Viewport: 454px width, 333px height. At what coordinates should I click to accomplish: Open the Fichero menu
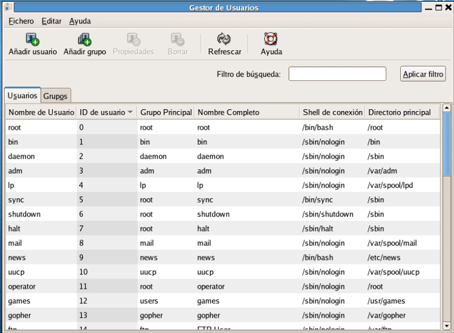(21, 21)
